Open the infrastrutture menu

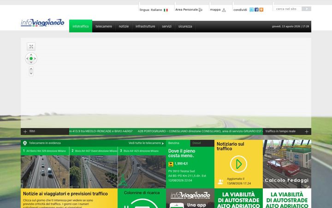145,26
